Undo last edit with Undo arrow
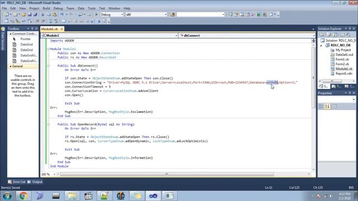358x201 pixels. 62,15
